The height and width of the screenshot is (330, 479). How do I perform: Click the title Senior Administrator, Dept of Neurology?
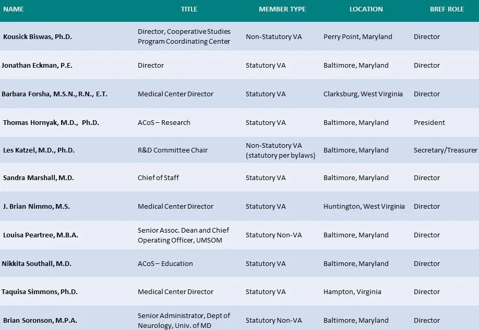184,320
